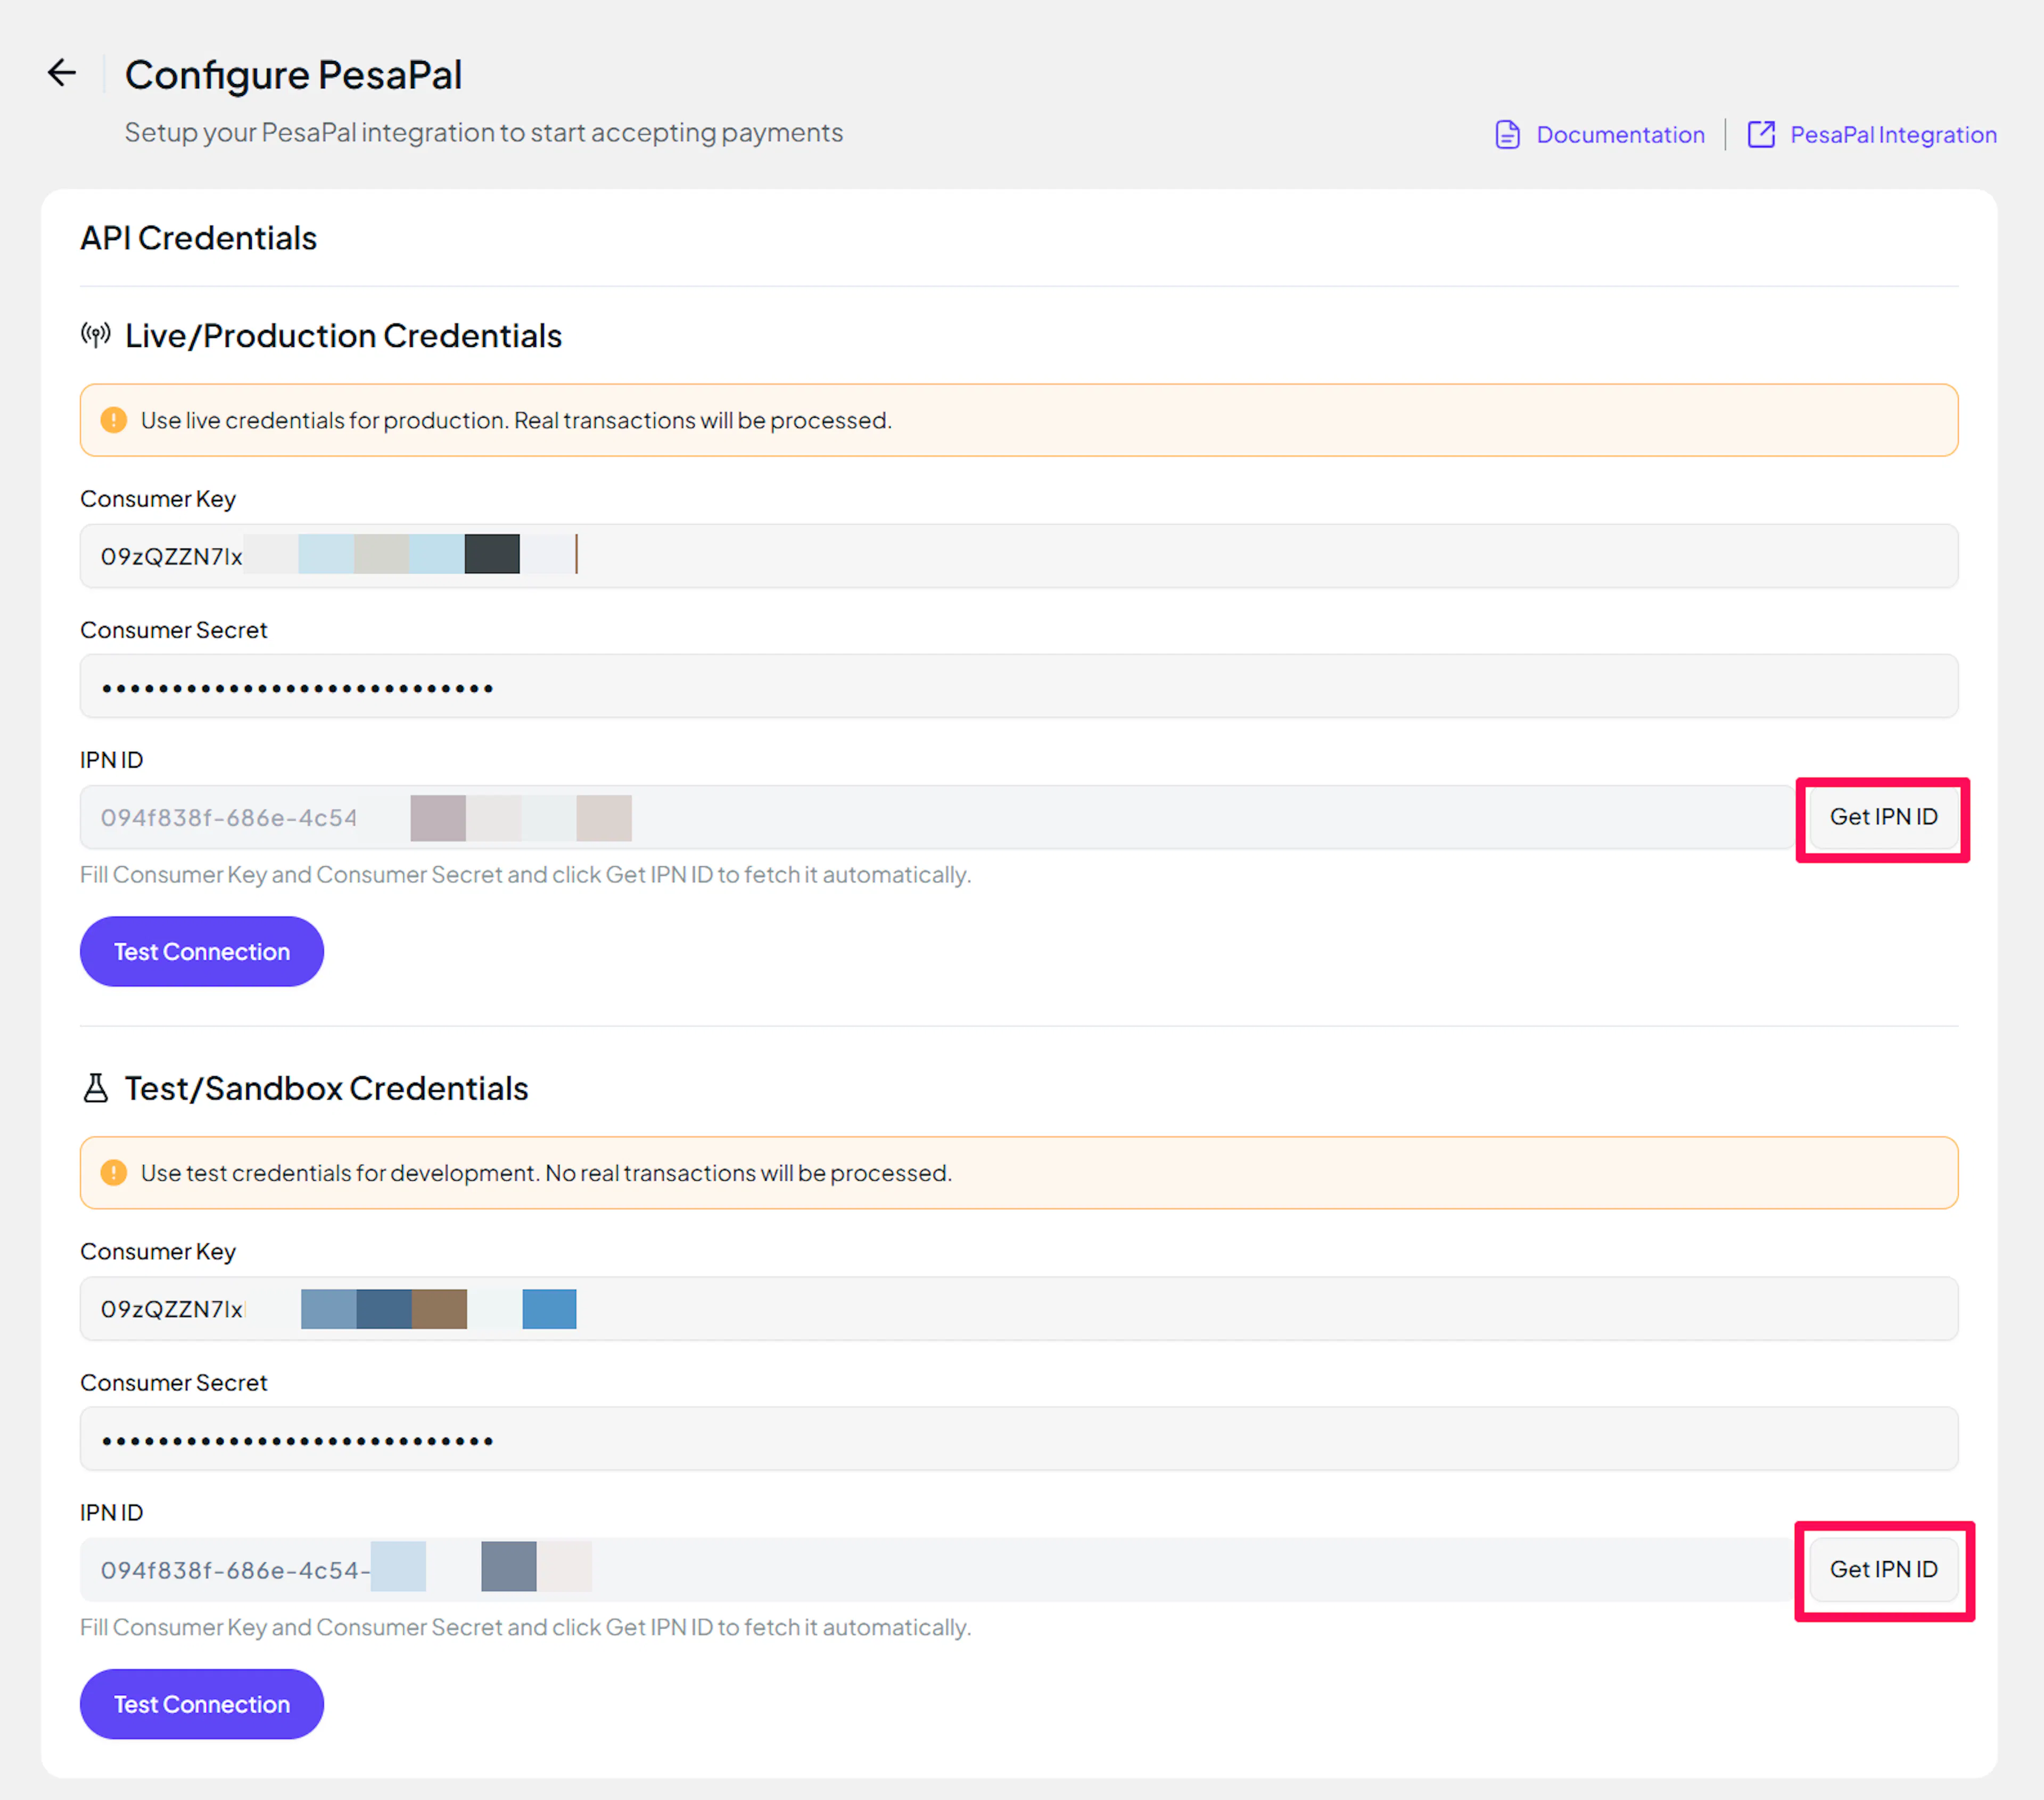Click the back arrow icon
2044x1800 pixels.
point(62,73)
